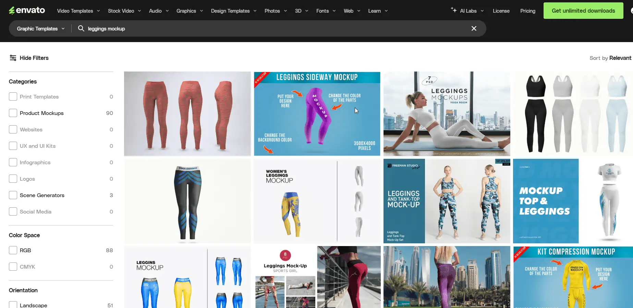Expand the Video Templates menu

click(x=78, y=11)
